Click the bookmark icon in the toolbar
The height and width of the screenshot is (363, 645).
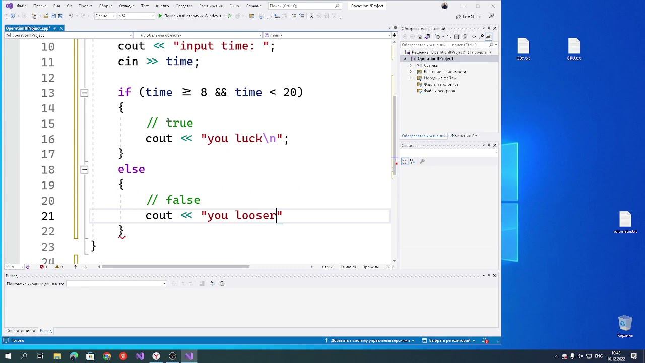311,16
